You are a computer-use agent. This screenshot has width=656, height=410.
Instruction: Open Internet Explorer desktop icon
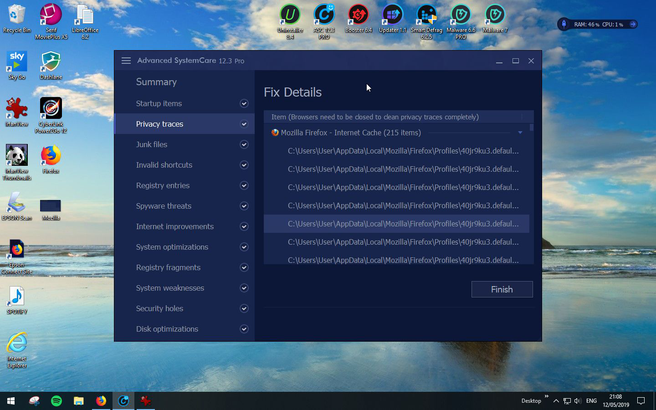[17, 350]
